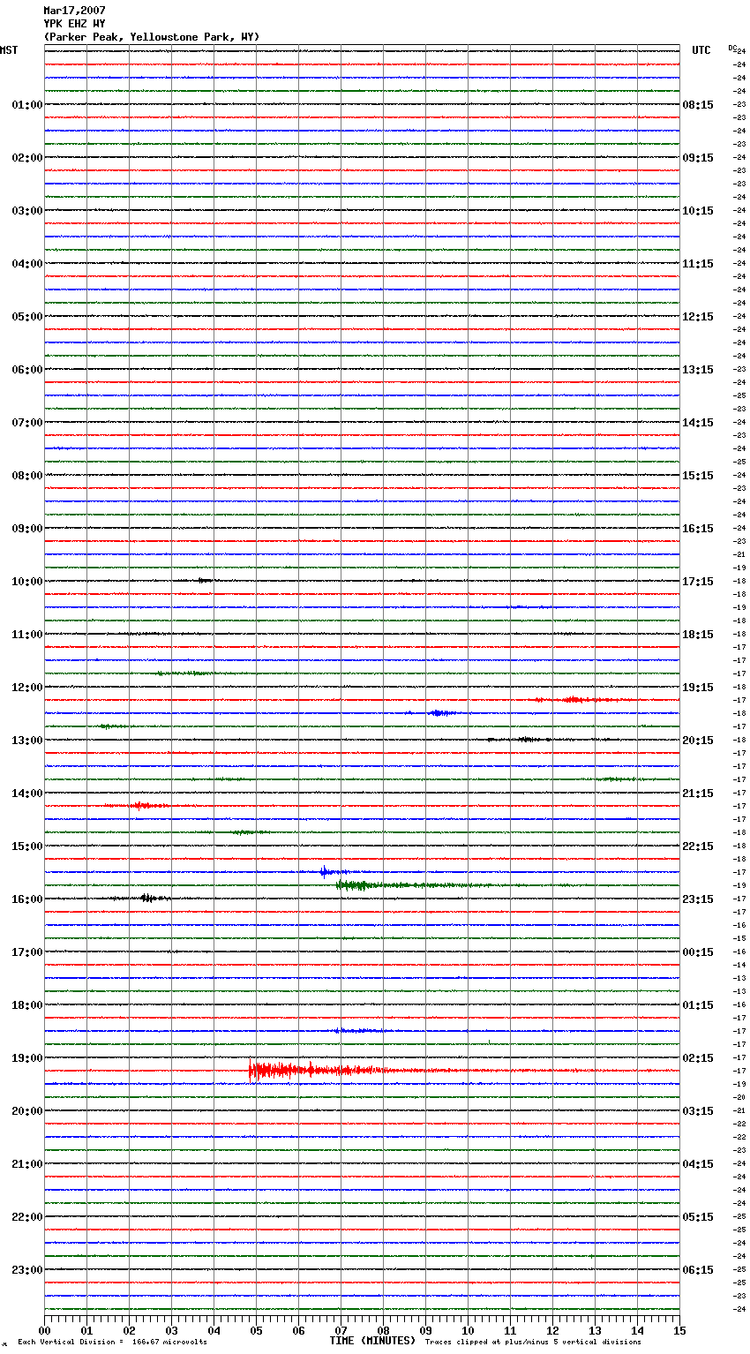This screenshot has height=1354, width=750.
Task: Select the 05:00 MST time label
Action: point(27,317)
